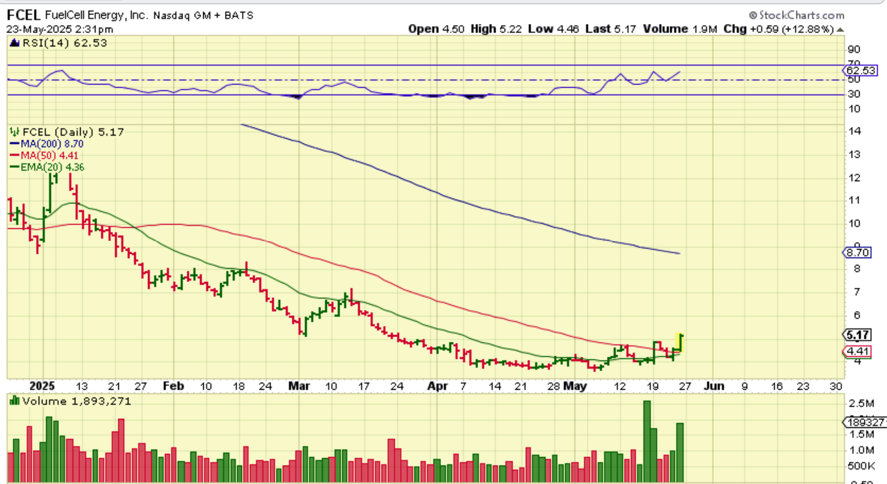Click the 1.5M label on the volume axis
Image resolution: width=887 pixels, height=484 pixels.
pos(862,434)
